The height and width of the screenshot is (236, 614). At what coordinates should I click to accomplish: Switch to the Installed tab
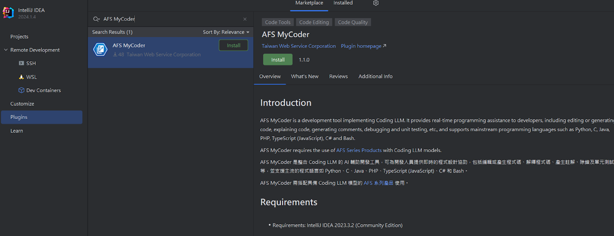[343, 3]
